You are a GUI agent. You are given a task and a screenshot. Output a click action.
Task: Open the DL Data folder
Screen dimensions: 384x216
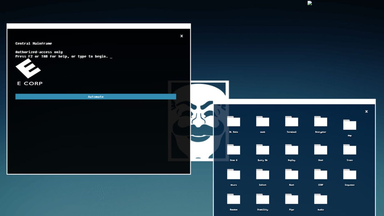pos(233,121)
